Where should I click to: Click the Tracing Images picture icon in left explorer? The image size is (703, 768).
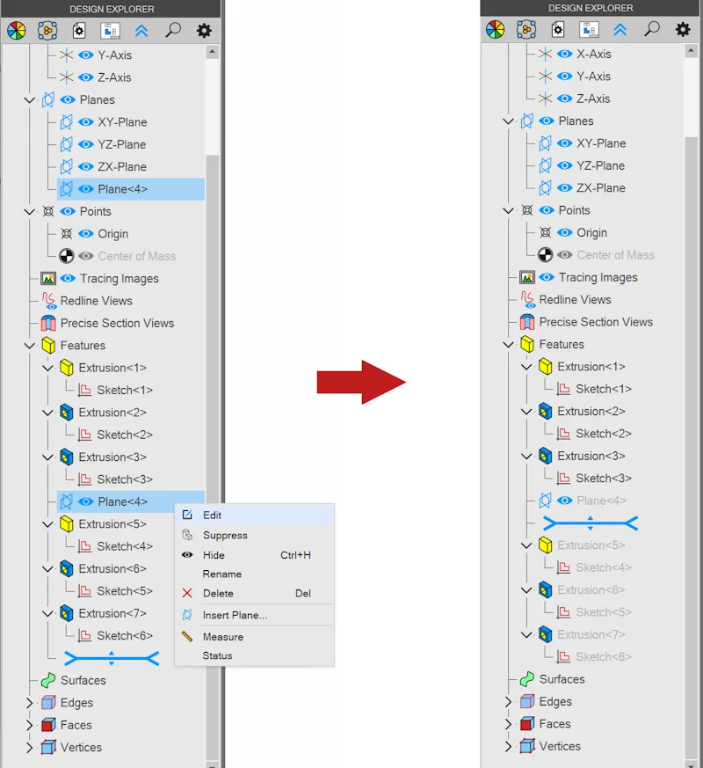[48, 279]
